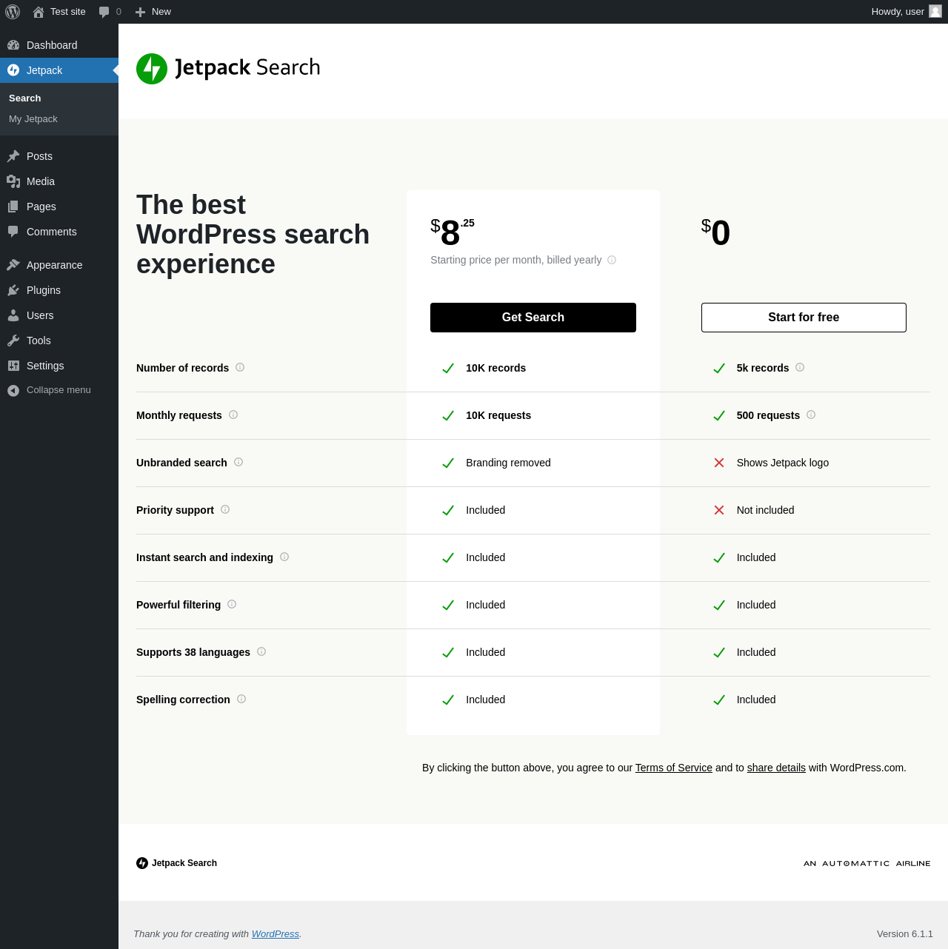Open the Appearance menu

coord(59,265)
